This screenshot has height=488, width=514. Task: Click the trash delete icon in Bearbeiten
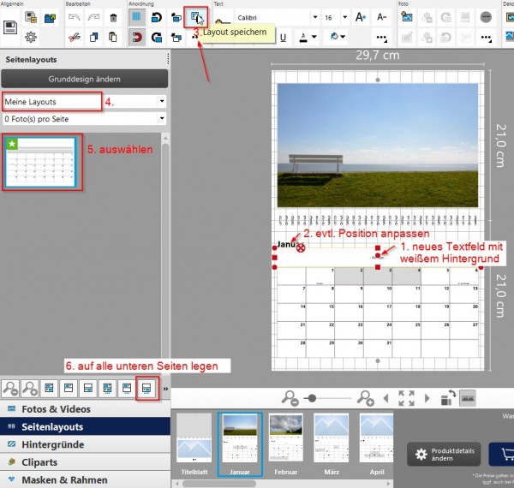pyautogui.click(x=114, y=17)
